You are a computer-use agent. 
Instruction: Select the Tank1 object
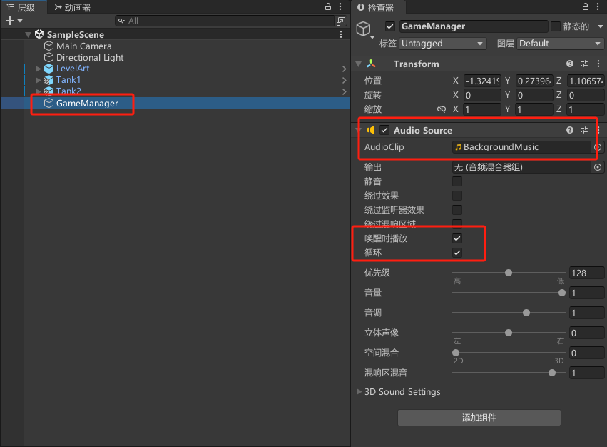[x=68, y=80]
